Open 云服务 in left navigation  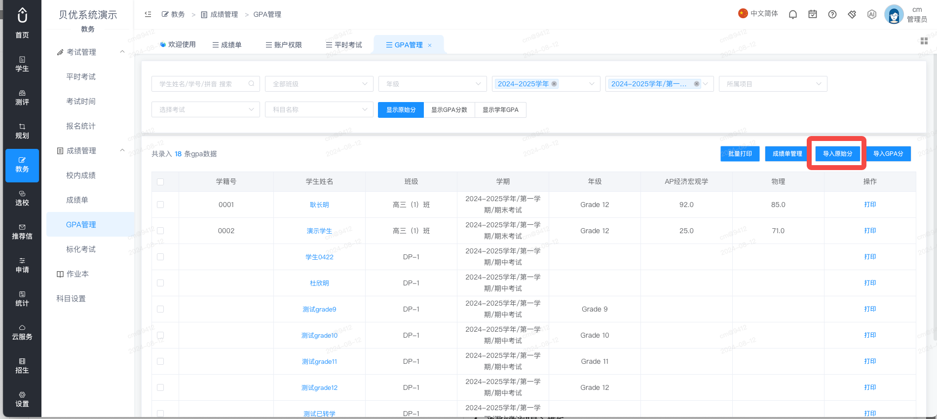22,333
